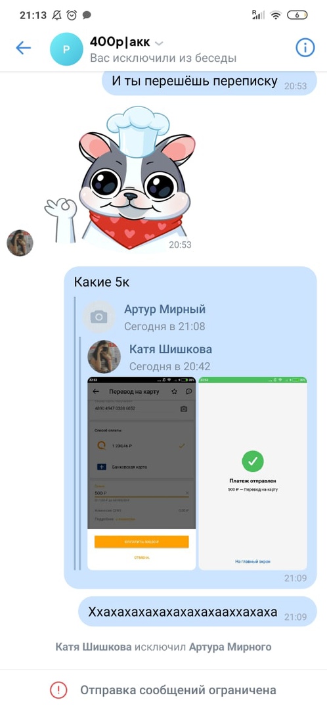Tap the Какие 5к message text

(102, 282)
